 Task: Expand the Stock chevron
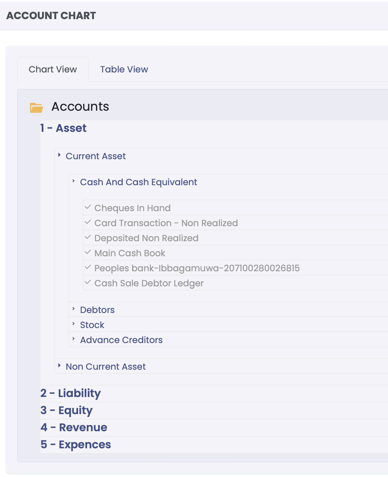(73, 324)
